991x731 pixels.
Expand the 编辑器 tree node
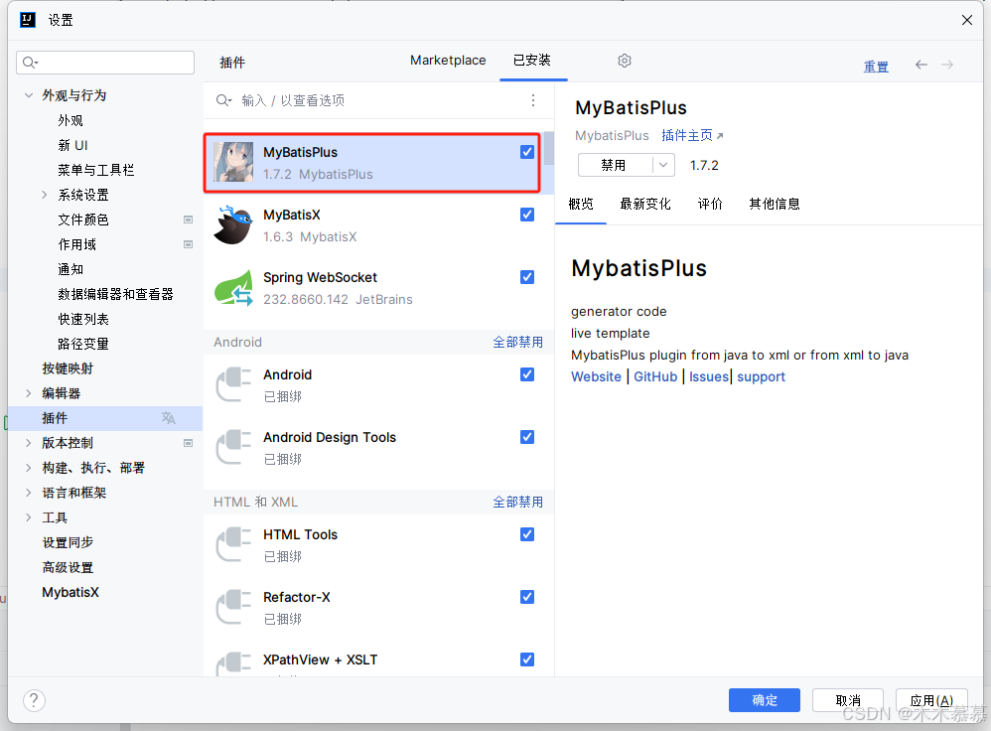[29, 393]
